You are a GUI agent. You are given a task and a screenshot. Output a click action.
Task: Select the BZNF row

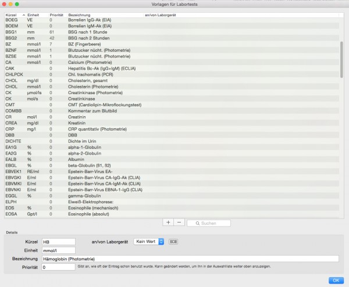(172, 50)
